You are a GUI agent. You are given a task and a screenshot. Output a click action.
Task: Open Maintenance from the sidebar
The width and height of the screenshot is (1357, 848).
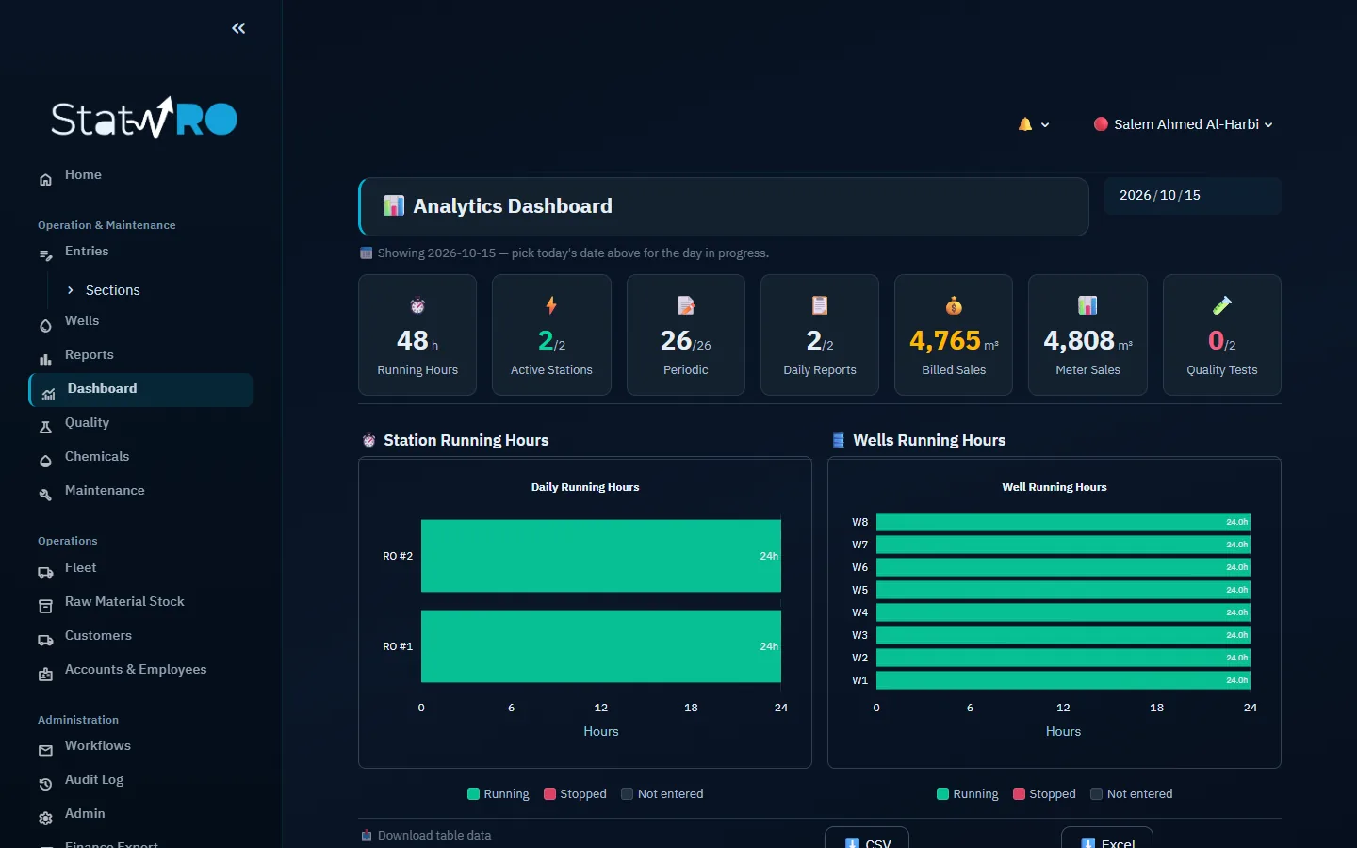(x=141, y=491)
